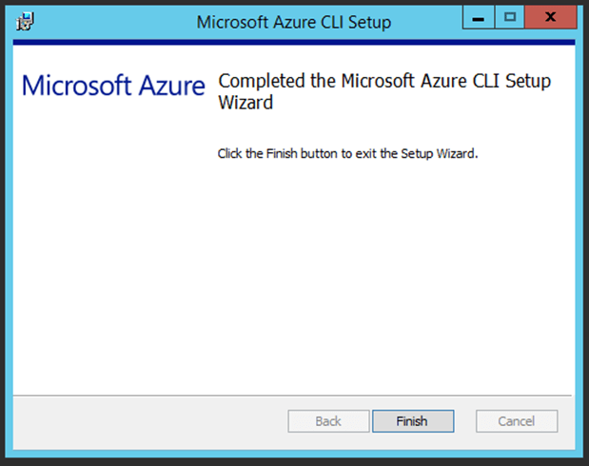Click the disabled Cancel button
589x466 pixels.
[x=517, y=421]
